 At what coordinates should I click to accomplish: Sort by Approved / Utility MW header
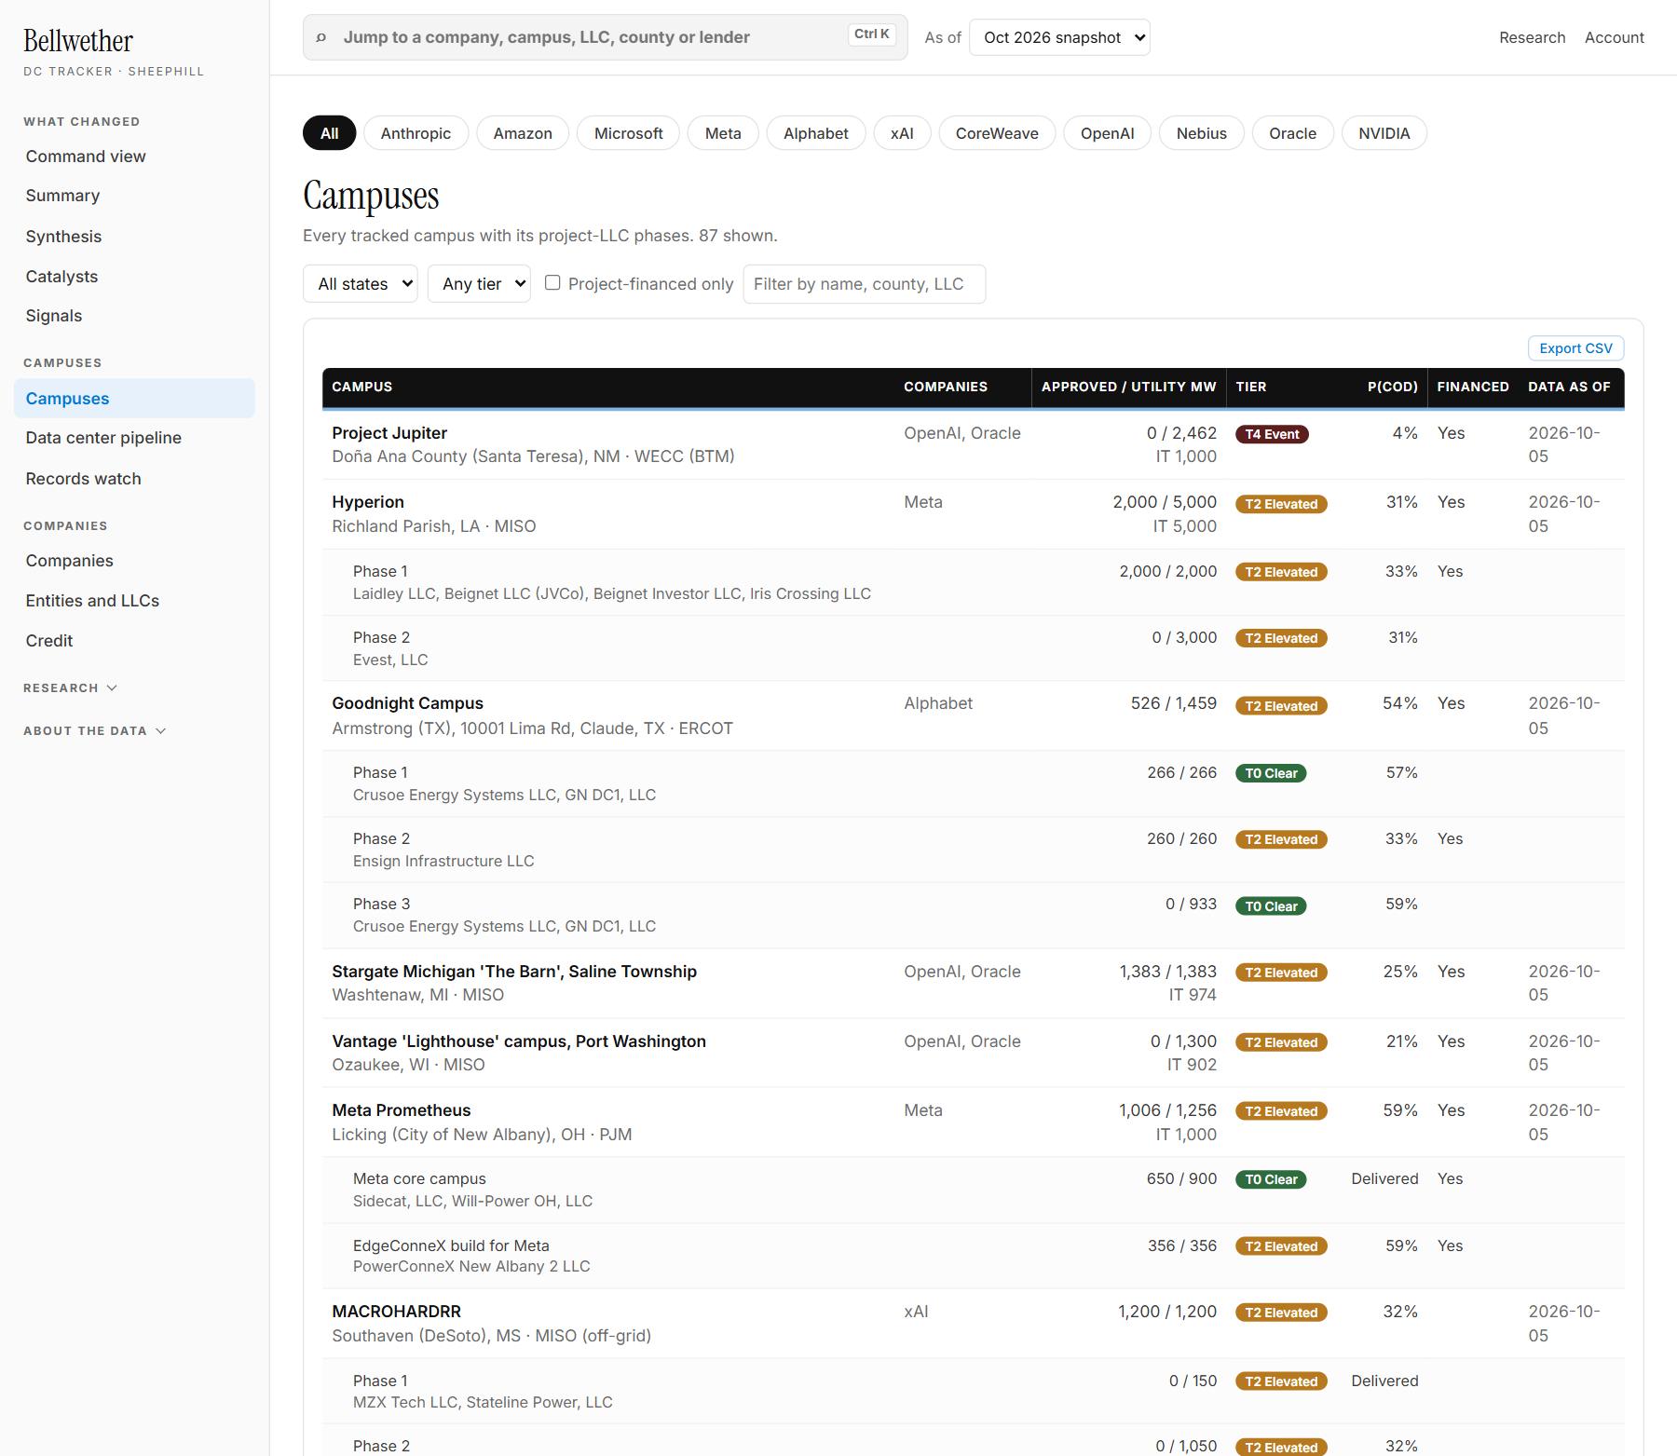pos(1128,387)
